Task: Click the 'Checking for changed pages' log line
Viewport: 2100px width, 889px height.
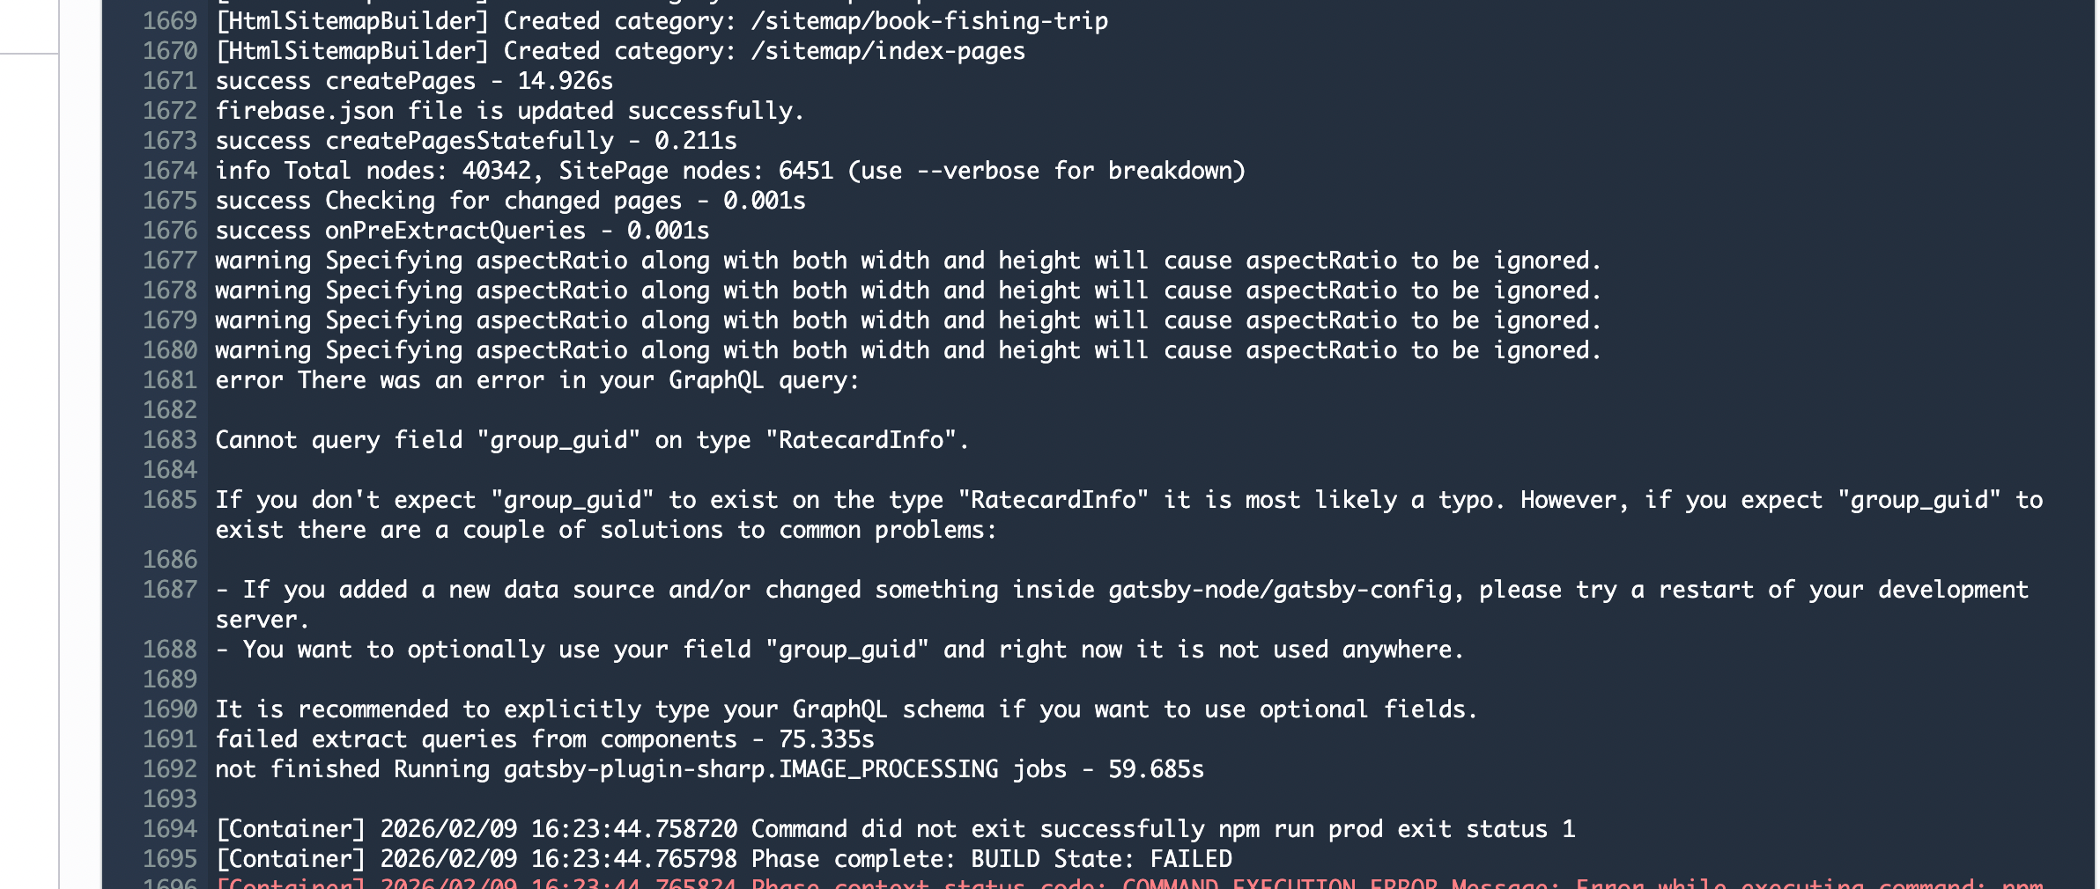Action: pos(510,201)
